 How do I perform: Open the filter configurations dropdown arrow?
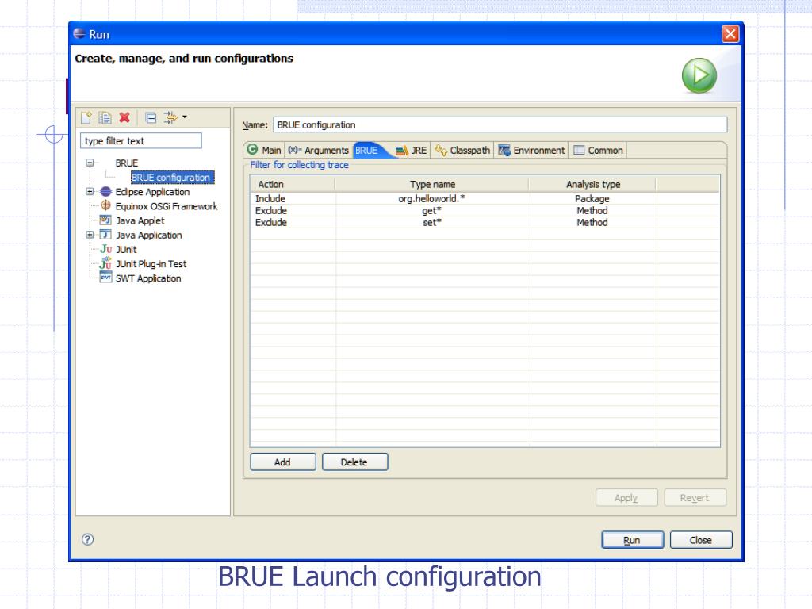coord(185,117)
